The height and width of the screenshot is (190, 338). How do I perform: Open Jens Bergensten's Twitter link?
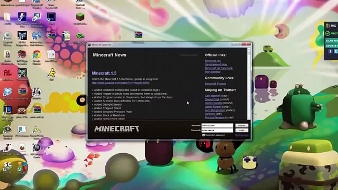(x=215, y=110)
